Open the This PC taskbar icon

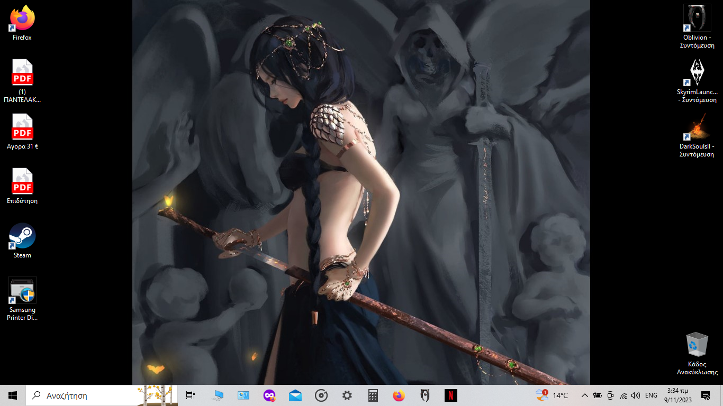coord(217,395)
